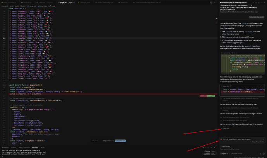Close the terminal panel

tap(214, 148)
